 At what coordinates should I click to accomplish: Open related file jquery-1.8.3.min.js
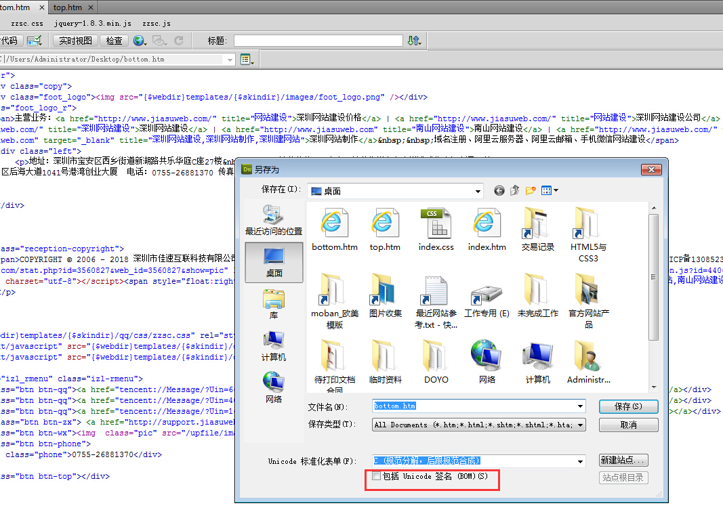[x=93, y=24]
